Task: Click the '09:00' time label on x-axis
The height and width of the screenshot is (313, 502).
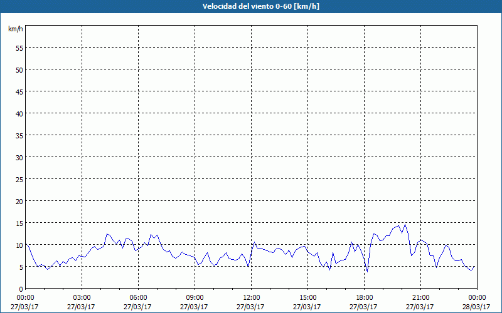Action: click(195, 298)
